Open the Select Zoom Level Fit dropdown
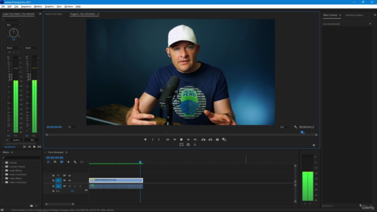The width and height of the screenshot is (377, 212). click(x=73, y=127)
